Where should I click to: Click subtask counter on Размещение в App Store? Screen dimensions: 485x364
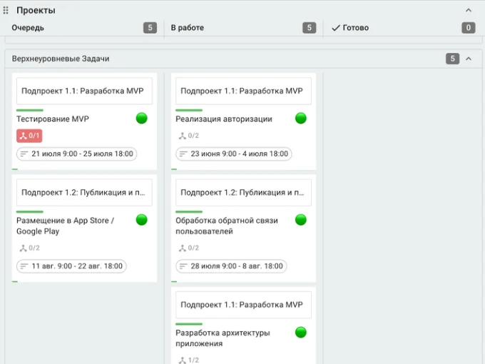(x=29, y=248)
